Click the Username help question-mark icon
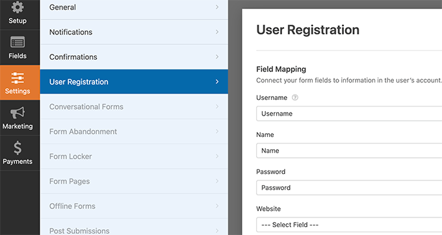Image resolution: width=442 pixels, height=235 pixels. pyautogui.click(x=295, y=97)
